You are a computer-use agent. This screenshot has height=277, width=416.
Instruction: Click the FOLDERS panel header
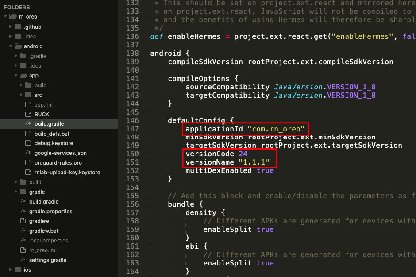(x=17, y=7)
